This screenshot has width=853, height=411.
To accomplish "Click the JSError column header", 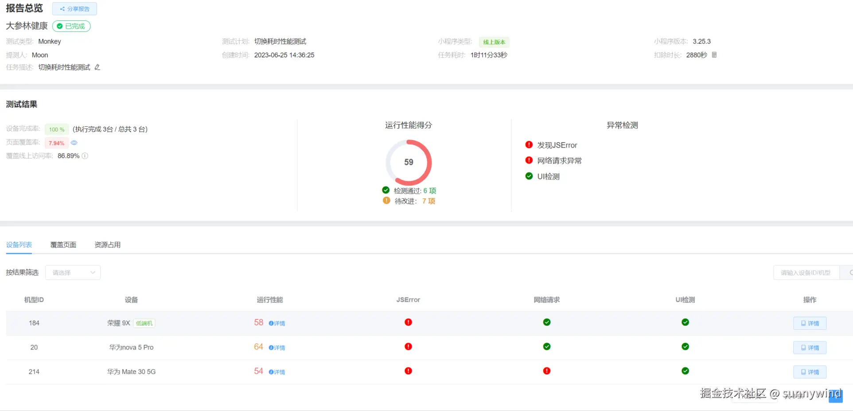I will pos(408,300).
